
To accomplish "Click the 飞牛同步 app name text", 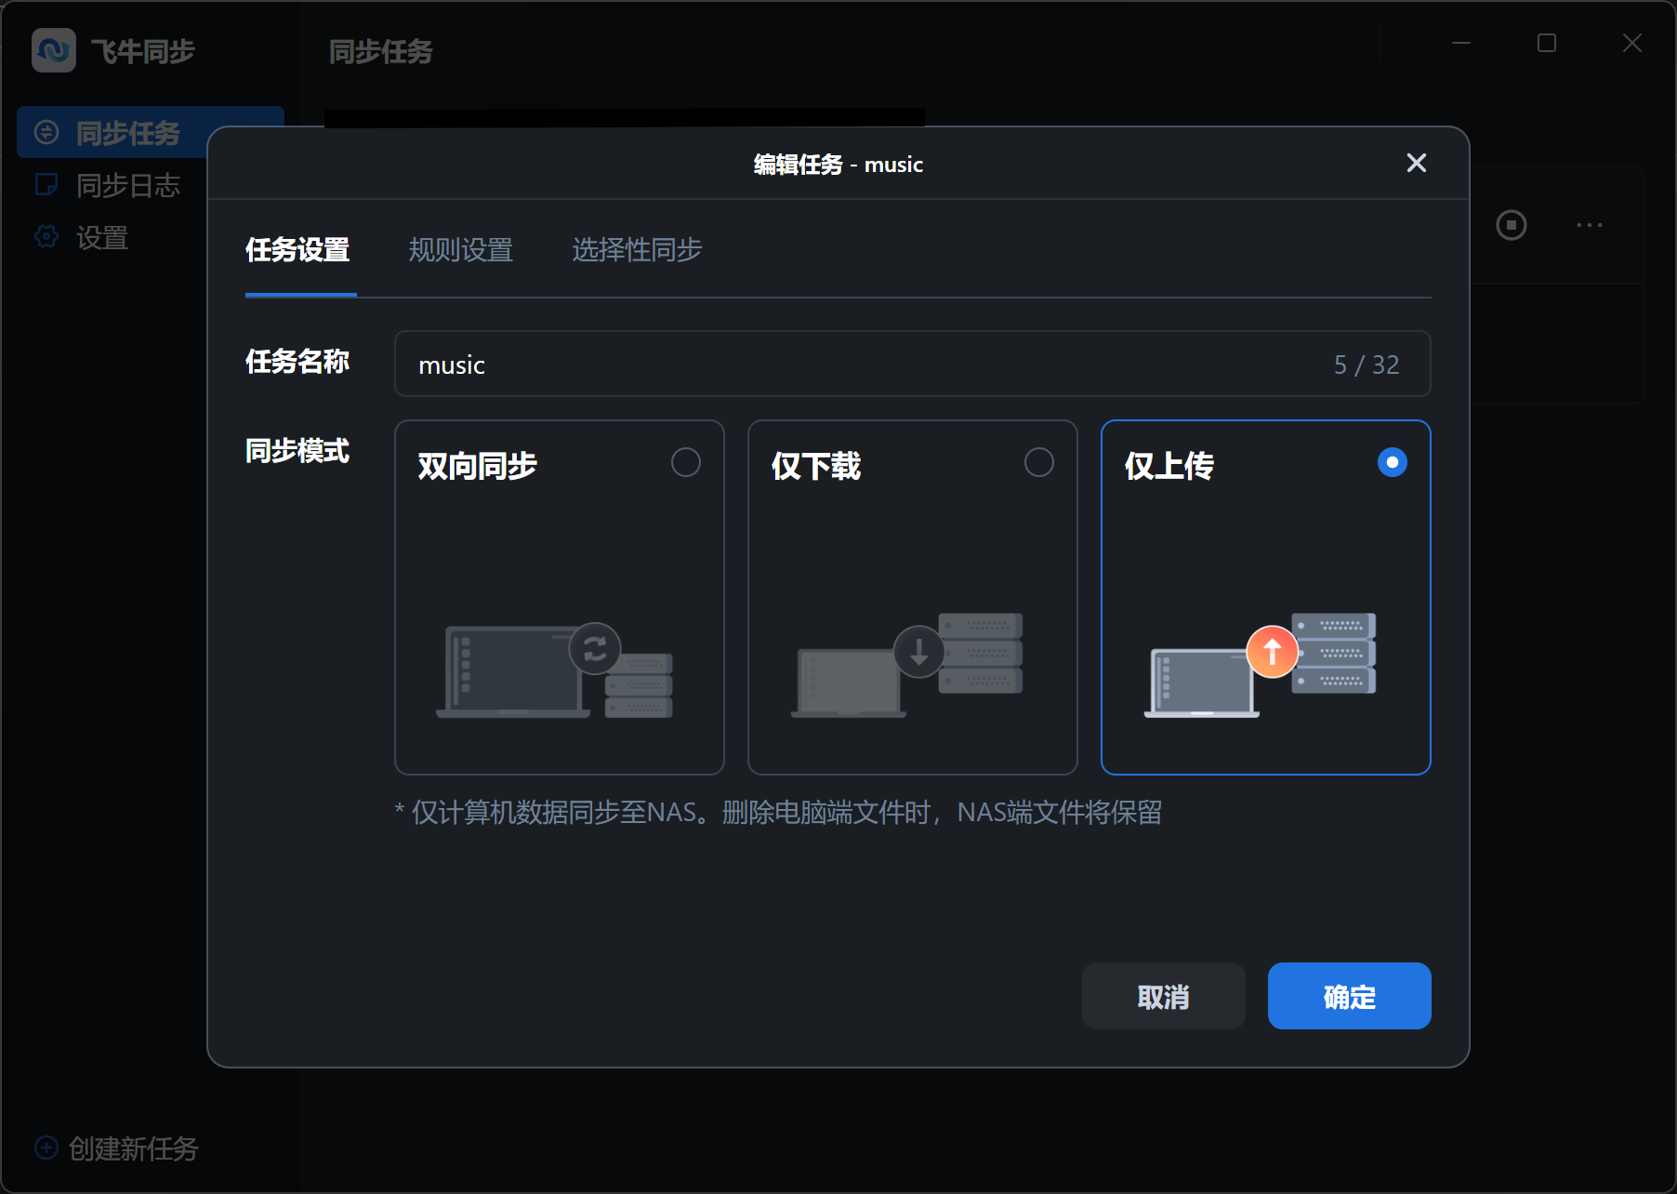I will coord(143,51).
